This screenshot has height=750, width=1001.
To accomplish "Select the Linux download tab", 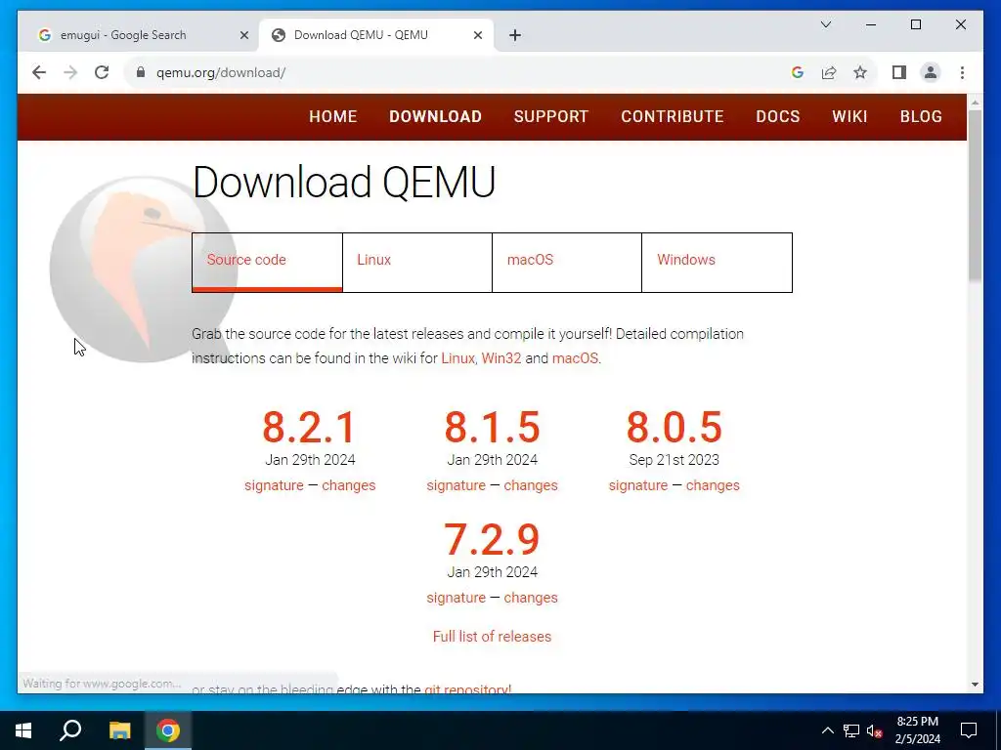I will 417,262.
